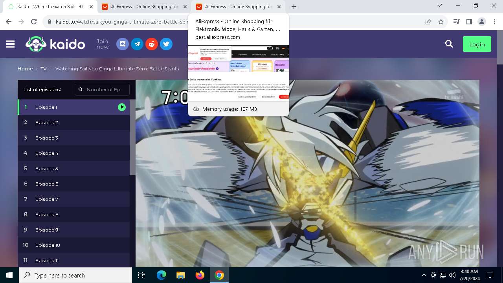The image size is (503, 283).
Task: Open the volume control in the tray
Action: tap(452, 275)
